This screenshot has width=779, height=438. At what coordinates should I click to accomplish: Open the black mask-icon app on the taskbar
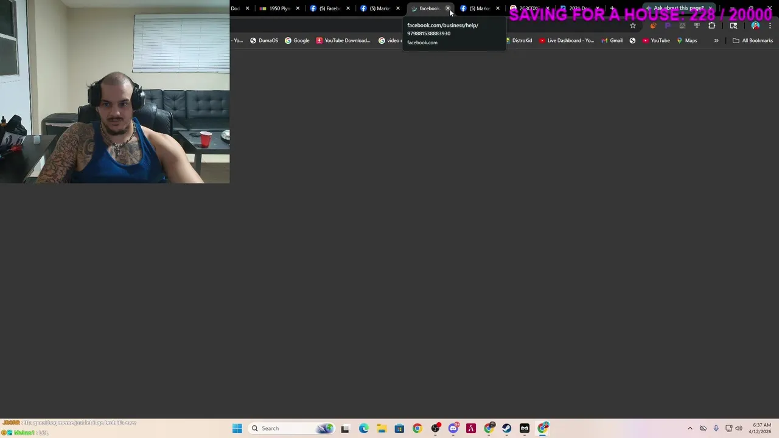coord(525,428)
